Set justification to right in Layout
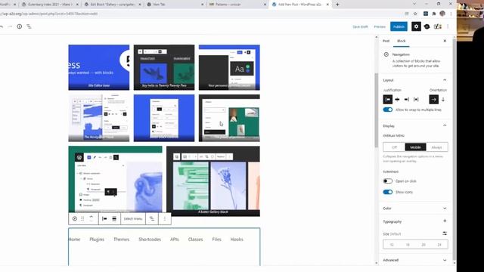The height and width of the screenshot is (272, 484). (x=407, y=99)
